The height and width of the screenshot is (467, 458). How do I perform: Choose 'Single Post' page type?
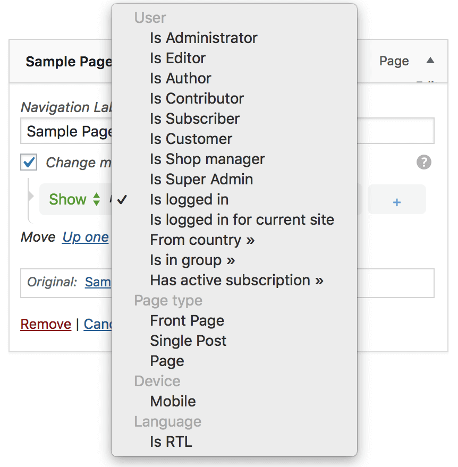click(x=188, y=341)
